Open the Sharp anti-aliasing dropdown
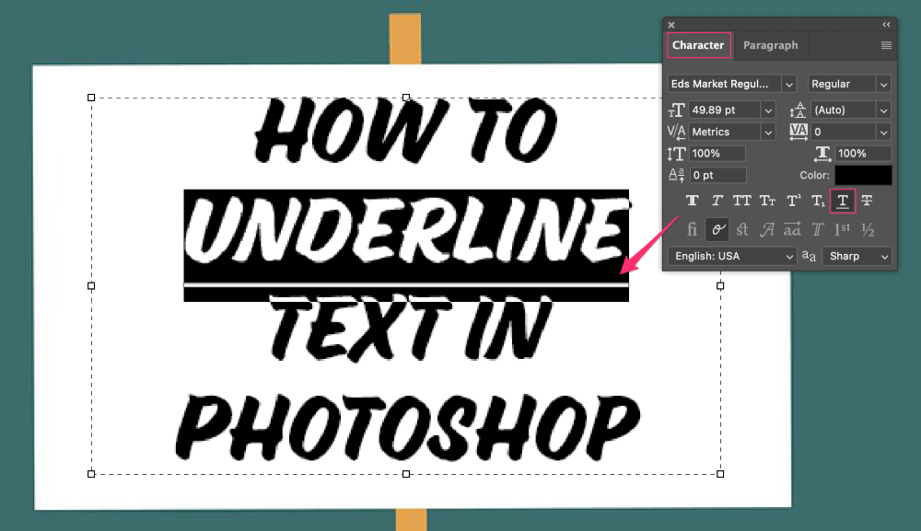This screenshot has height=531, width=921. coord(857,256)
